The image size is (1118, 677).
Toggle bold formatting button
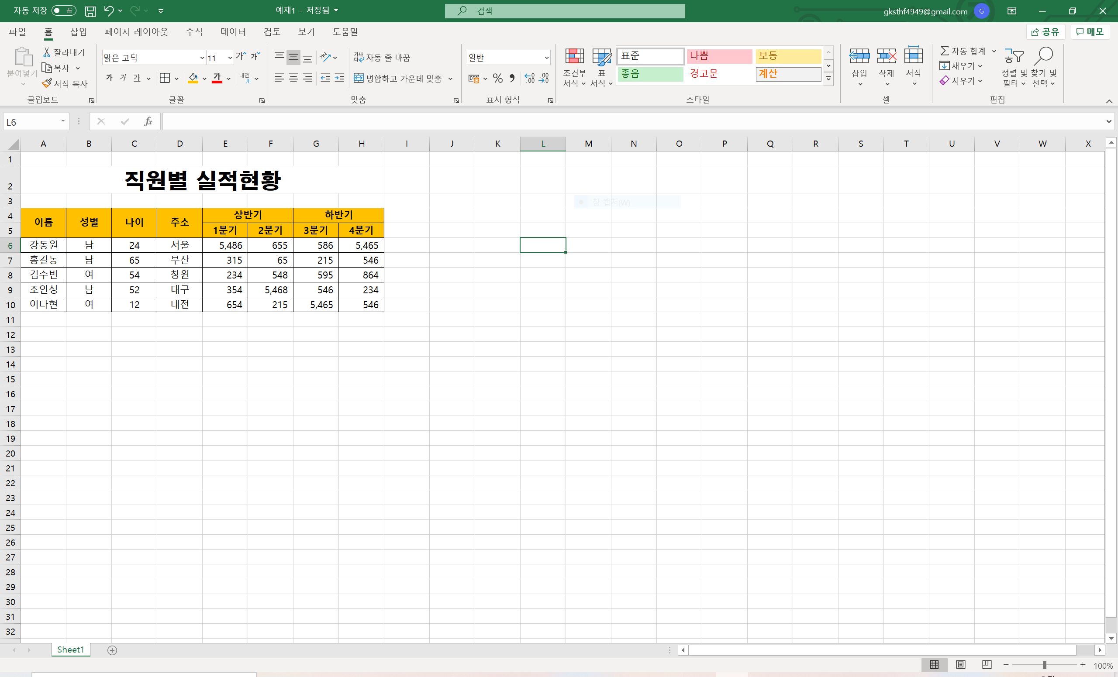[109, 78]
